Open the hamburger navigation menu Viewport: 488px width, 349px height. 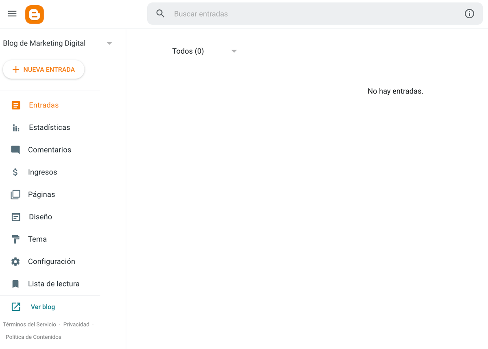point(12,13)
